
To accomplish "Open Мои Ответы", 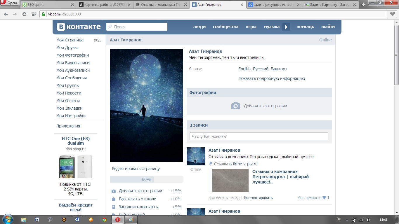I will click(68, 101).
